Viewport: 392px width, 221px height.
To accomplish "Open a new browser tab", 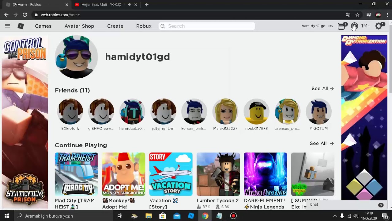I will click(x=147, y=5).
